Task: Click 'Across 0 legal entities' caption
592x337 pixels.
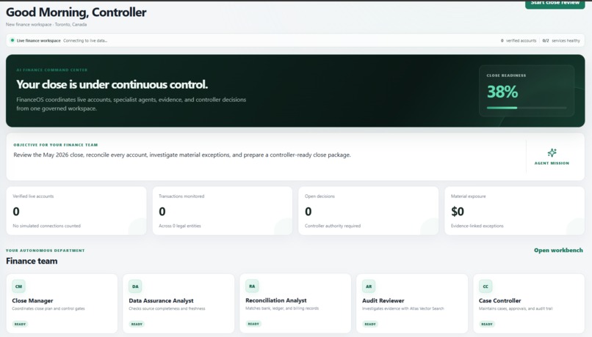Action: pyautogui.click(x=180, y=226)
